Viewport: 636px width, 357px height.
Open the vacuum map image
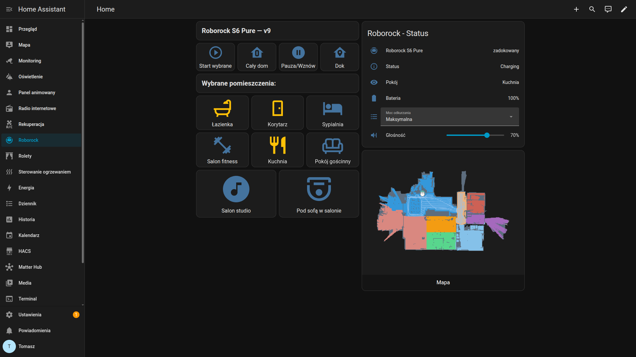(443, 212)
